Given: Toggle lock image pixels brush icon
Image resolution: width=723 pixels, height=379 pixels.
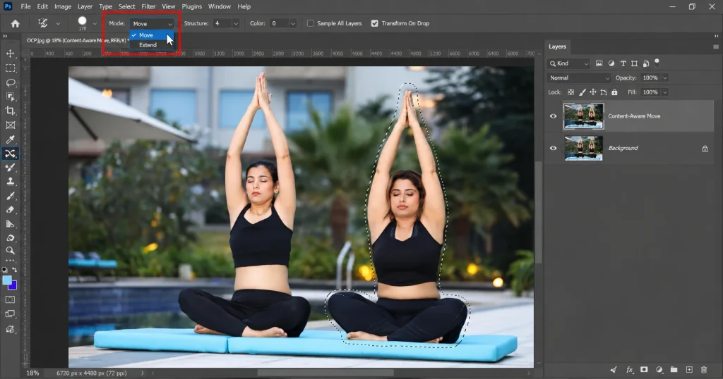Looking at the screenshot, I should tap(582, 92).
